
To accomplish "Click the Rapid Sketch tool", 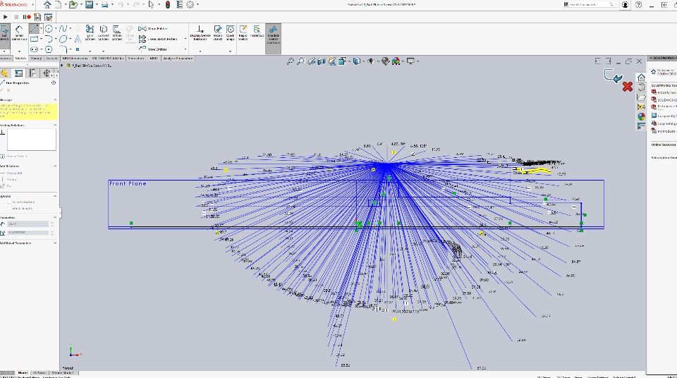I will click(x=243, y=33).
